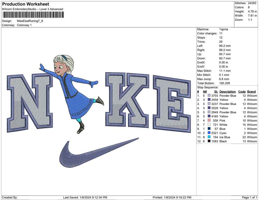
Task: Click the swatch for thread 2528 Yellow
Action: 209,108
